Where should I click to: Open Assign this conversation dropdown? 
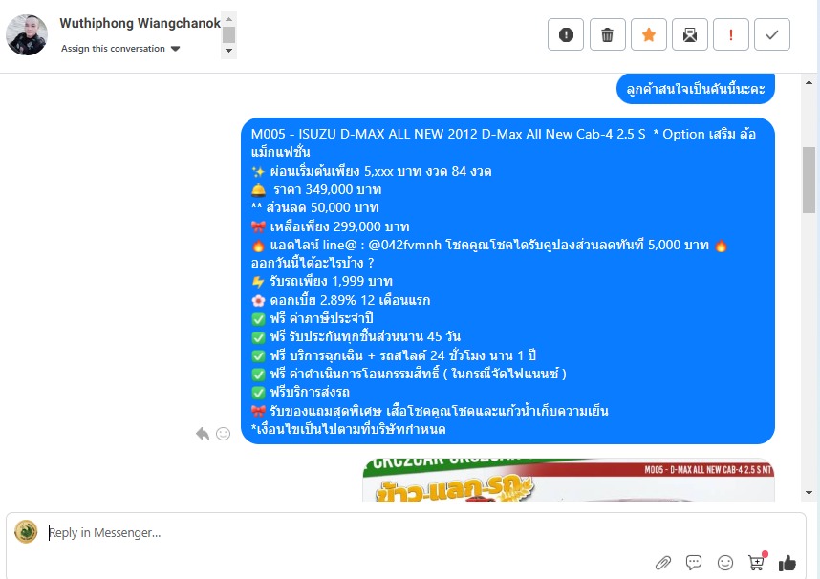[120, 49]
